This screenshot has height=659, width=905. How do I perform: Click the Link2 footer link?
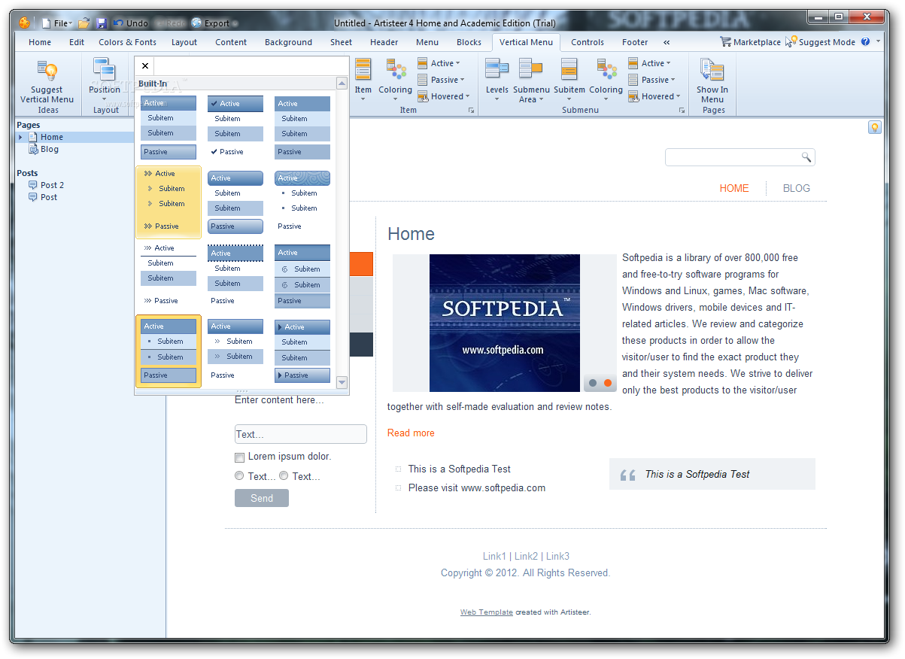pos(526,556)
